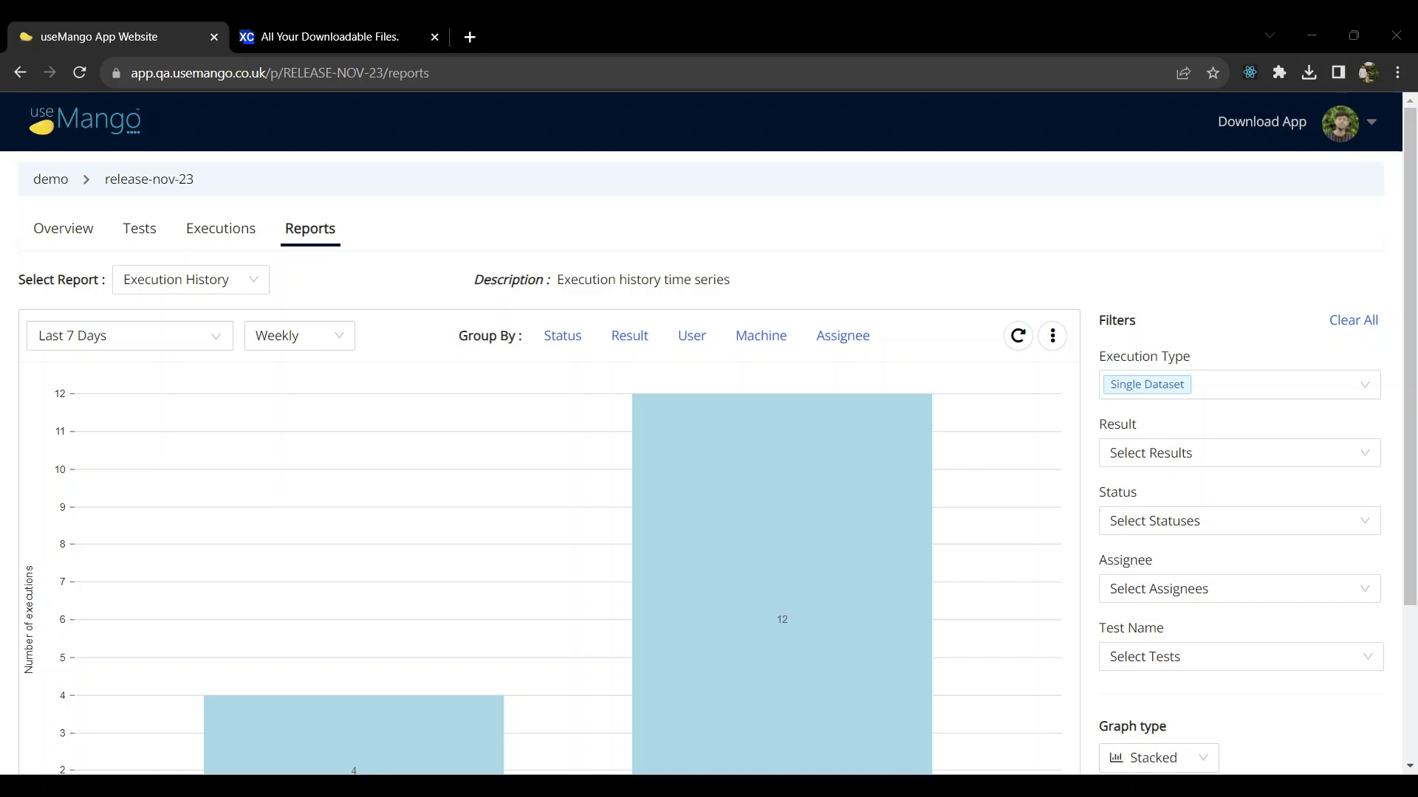This screenshot has width=1418, height=797.
Task: Click the useMango logo
Action: click(85, 120)
